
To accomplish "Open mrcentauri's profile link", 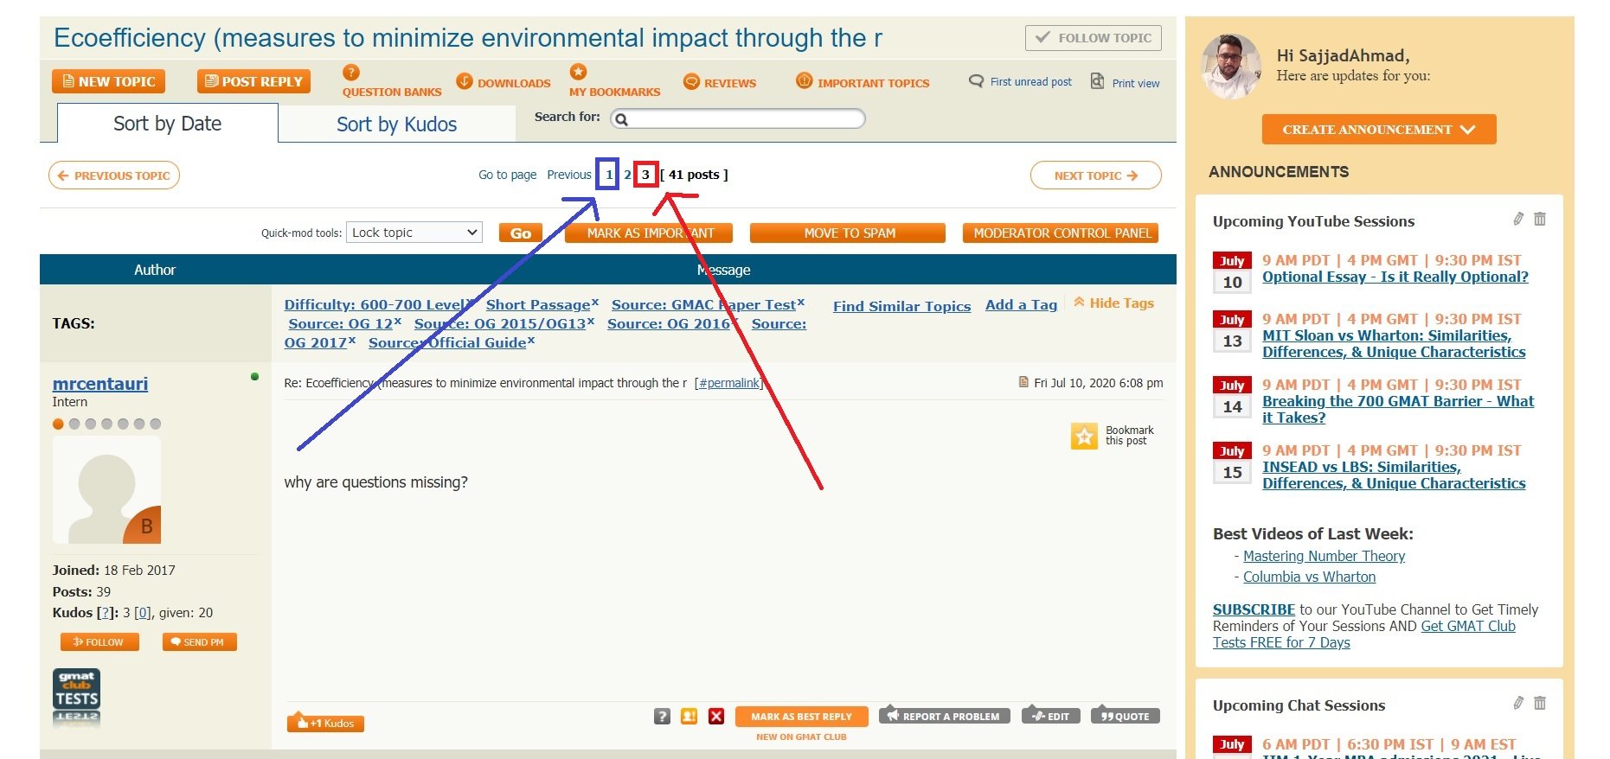I will 100,384.
